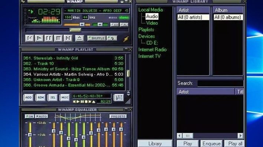Click the equalizer preamp slider

[30, 135]
